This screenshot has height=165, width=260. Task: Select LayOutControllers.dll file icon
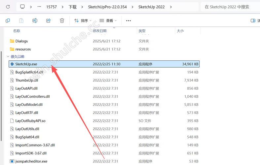point(12,96)
